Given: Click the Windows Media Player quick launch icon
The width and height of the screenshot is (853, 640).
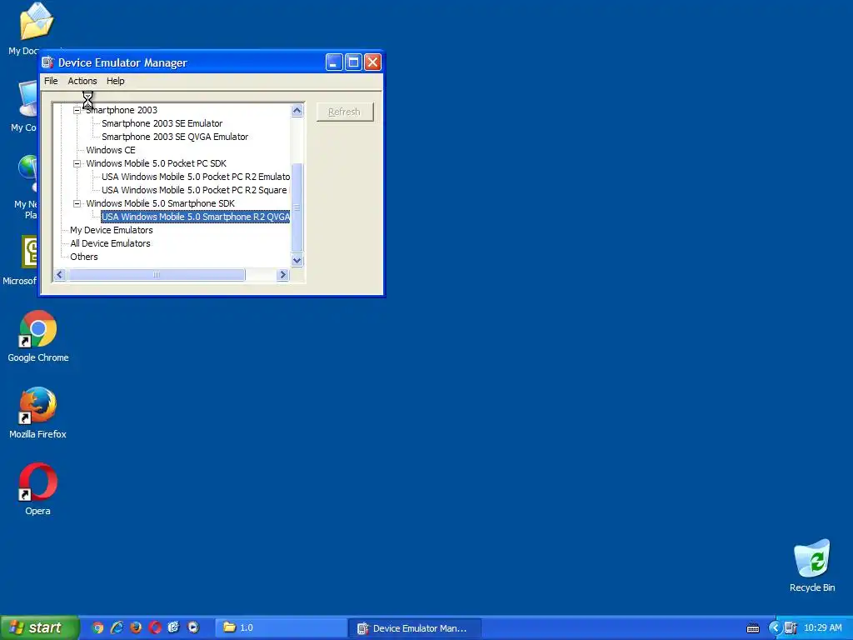Looking at the screenshot, I should click(x=193, y=628).
